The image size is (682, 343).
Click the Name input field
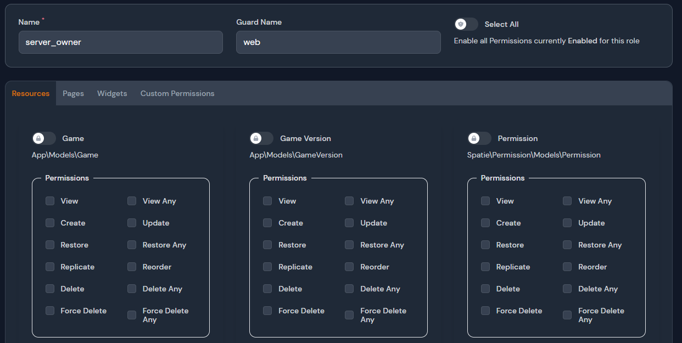tap(121, 42)
